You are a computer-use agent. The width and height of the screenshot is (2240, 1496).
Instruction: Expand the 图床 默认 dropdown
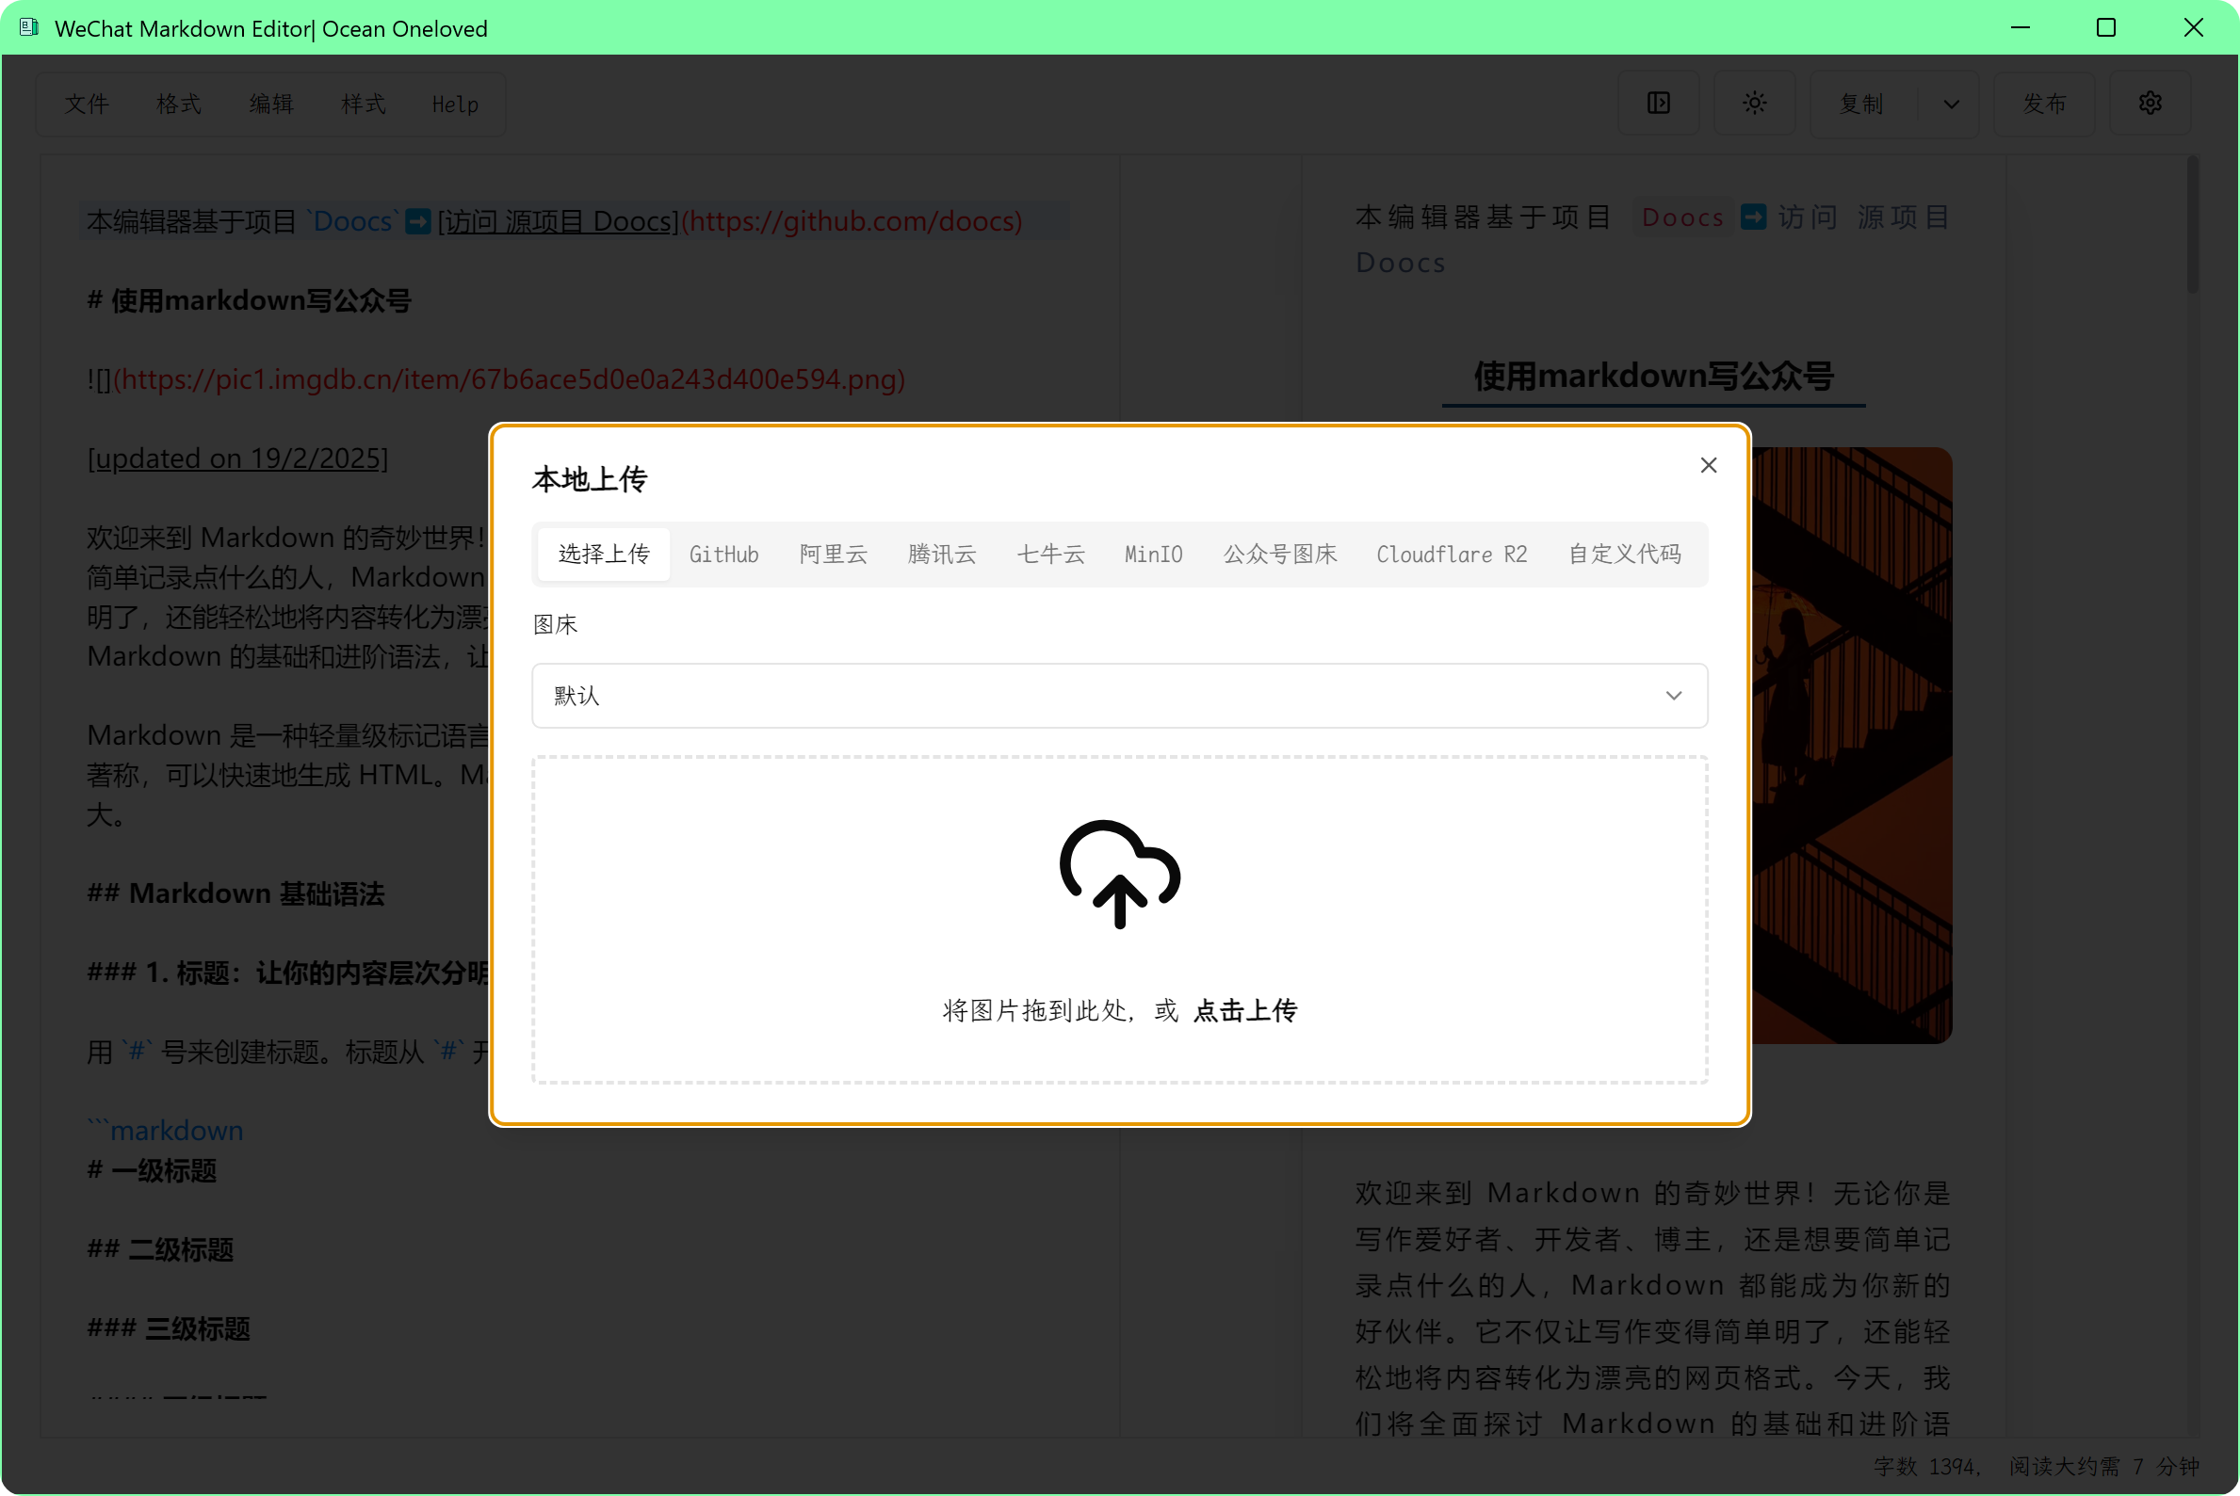(1119, 696)
